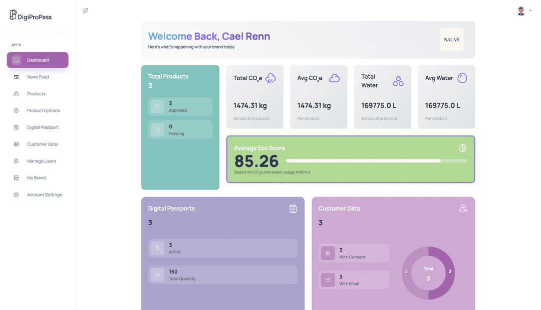
Task: Click the Digital Passport sidebar icon
Action: pyautogui.click(x=16, y=127)
